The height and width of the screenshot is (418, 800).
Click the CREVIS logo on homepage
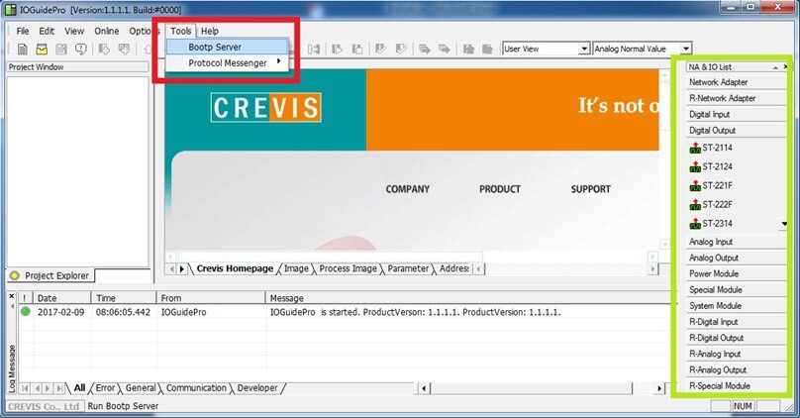(x=265, y=107)
